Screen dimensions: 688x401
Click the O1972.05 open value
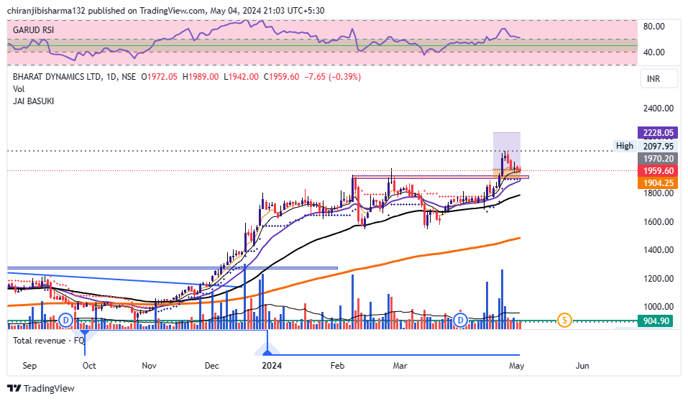tap(160, 77)
